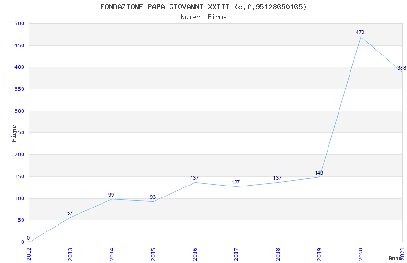
Task: Click the 99 data label
Action: point(111,195)
